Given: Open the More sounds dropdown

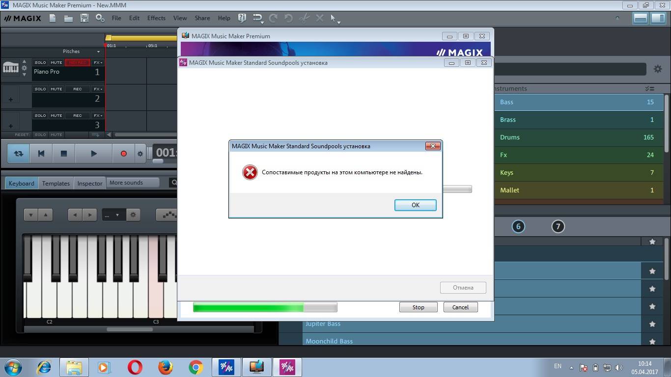Looking at the screenshot, I should click(133, 183).
